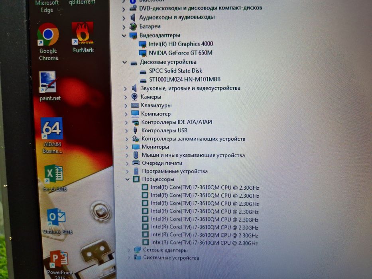Expand the Мониторы category
Viewport: 372px width, 279px height.
pos(127,147)
